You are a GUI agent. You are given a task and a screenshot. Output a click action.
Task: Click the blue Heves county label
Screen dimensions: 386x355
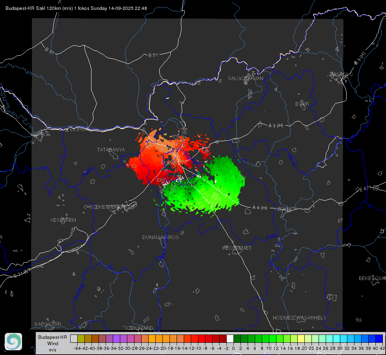click(x=291, y=161)
